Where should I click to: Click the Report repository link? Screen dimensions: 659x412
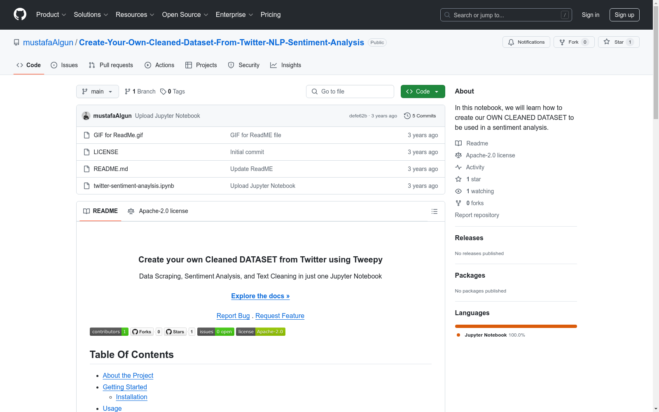click(x=477, y=215)
